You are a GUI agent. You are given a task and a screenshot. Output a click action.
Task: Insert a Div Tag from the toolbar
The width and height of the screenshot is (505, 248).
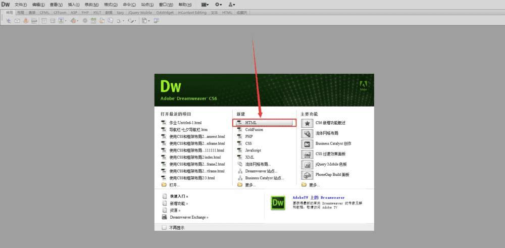(53, 21)
